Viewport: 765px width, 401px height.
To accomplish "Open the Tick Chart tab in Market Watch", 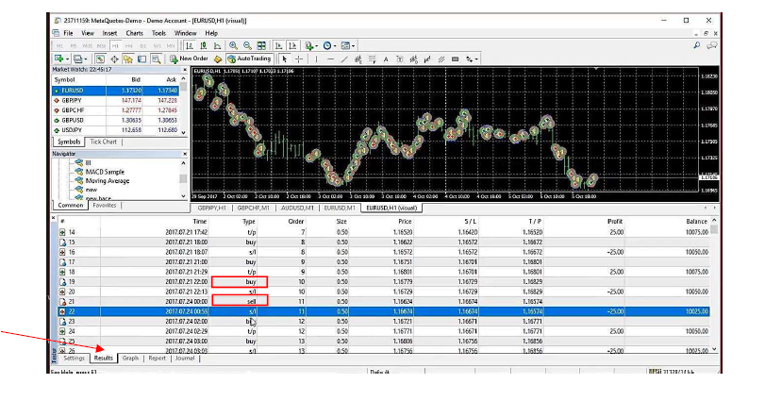I will pos(104,142).
